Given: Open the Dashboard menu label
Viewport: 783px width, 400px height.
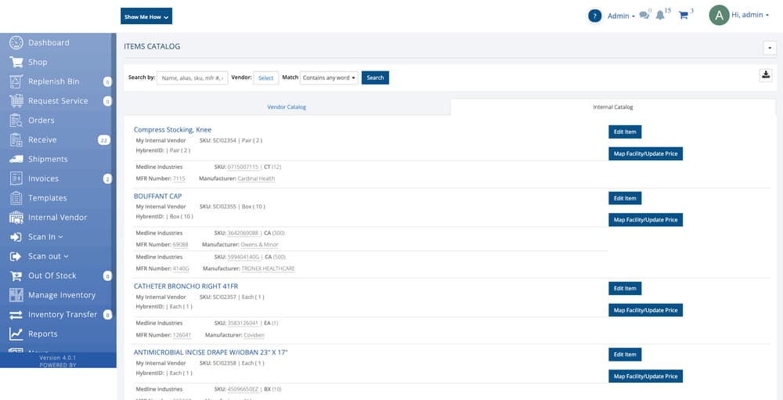Looking at the screenshot, I should click(49, 43).
